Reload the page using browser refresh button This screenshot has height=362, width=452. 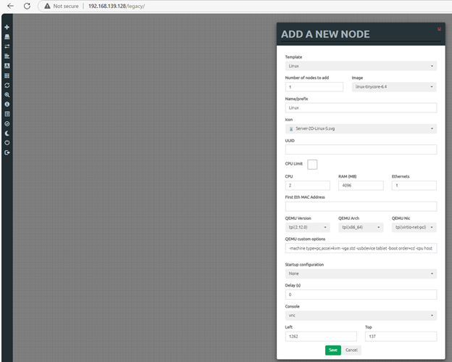click(27, 6)
